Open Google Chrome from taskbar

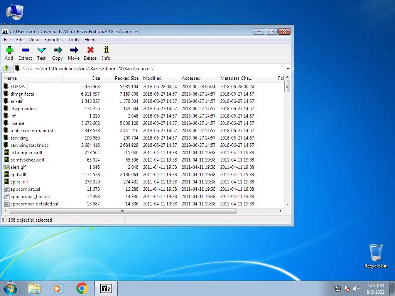[x=82, y=288]
